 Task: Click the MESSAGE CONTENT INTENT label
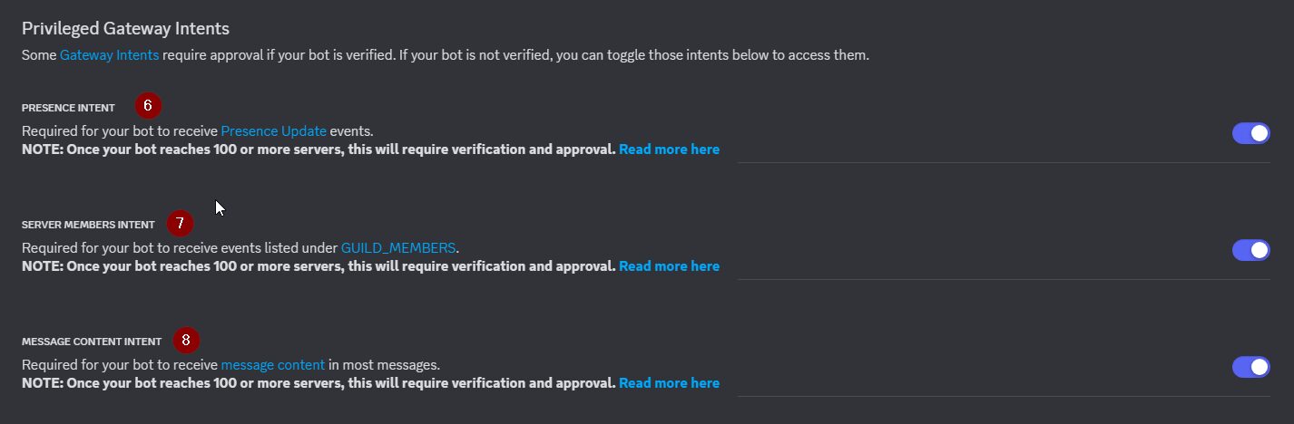click(92, 342)
